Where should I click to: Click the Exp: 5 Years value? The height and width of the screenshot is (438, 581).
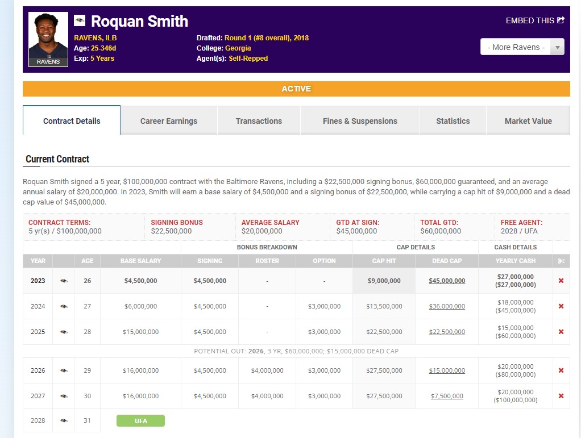pyautogui.click(x=102, y=58)
